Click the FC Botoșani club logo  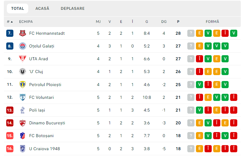(x=23, y=136)
